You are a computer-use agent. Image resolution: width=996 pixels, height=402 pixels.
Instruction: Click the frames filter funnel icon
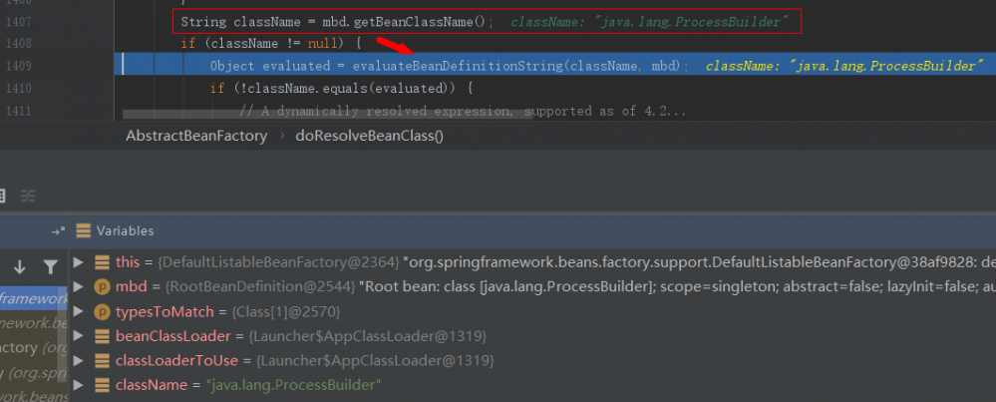(x=50, y=267)
